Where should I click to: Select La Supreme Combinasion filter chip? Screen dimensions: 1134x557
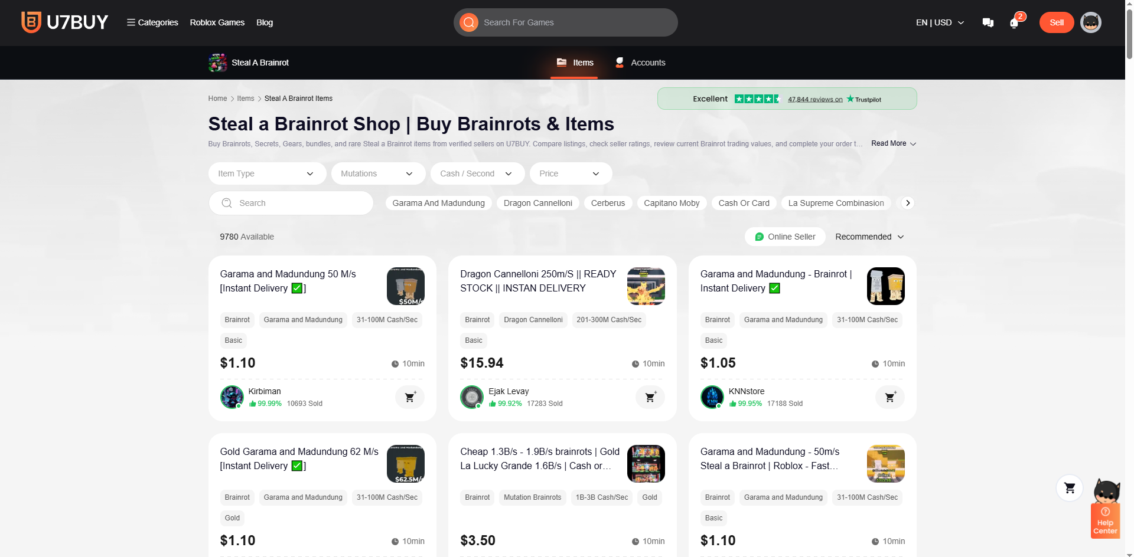tap(836, 203)
